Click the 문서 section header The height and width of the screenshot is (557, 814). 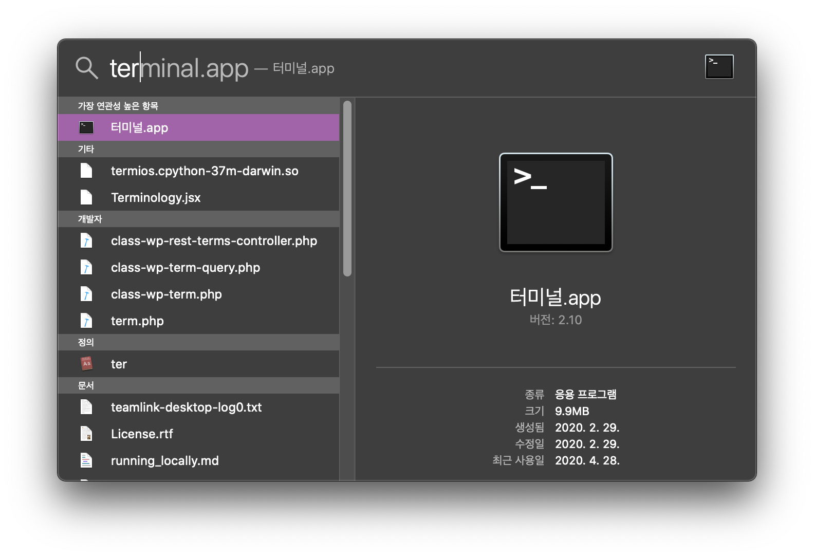coord(198,385)
